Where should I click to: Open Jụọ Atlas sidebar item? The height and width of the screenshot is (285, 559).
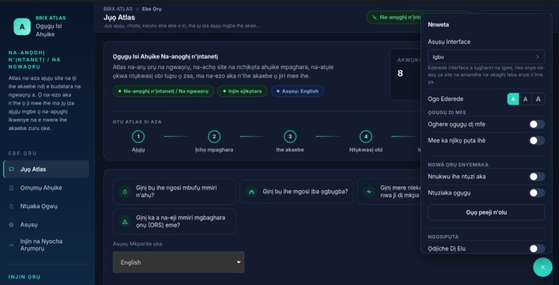(46, 169)
